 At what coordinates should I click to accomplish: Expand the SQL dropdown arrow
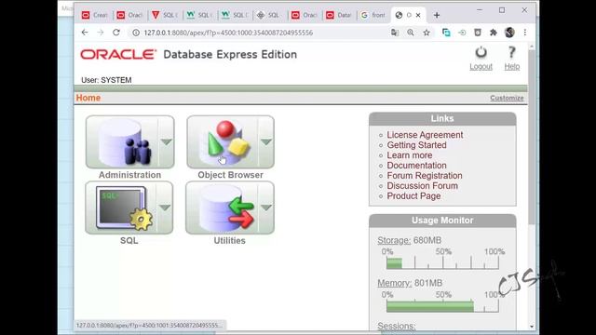[x=165, y=208]
